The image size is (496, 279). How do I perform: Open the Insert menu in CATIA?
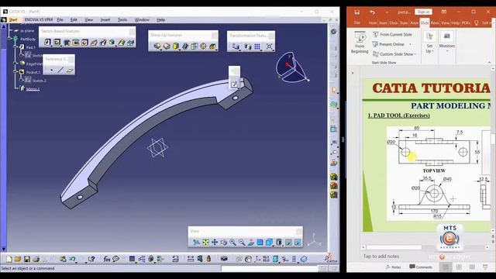coord(105,19)
